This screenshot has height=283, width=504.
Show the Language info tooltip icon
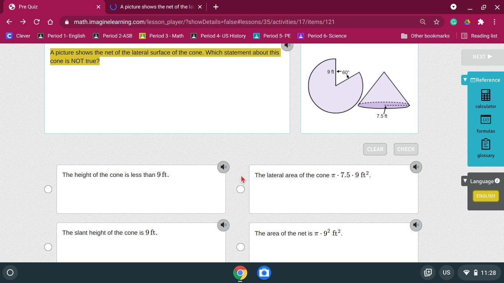[497, 181]
